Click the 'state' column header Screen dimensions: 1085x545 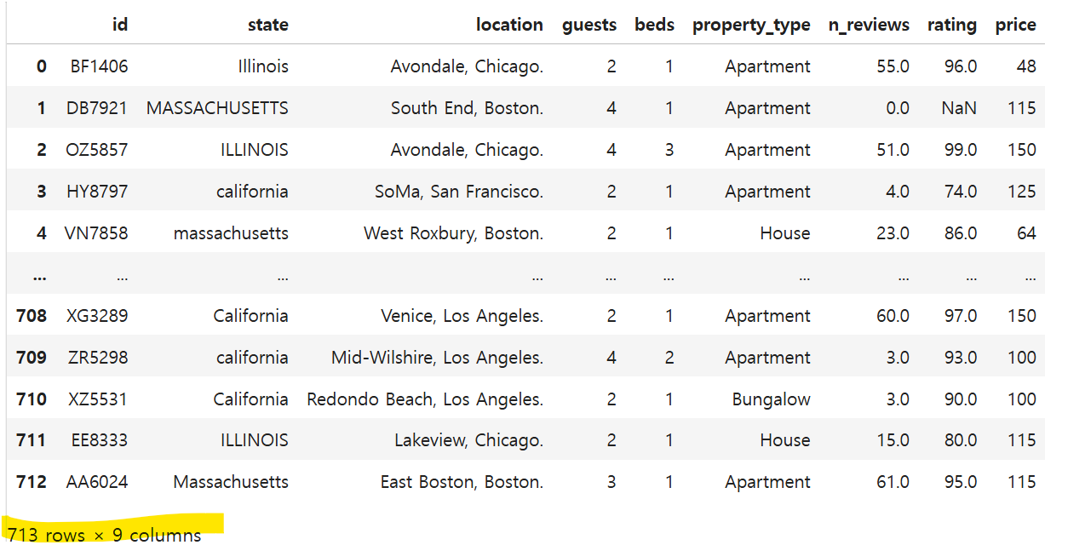point(267,25)
